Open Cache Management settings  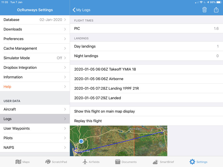tap(35, 48)
